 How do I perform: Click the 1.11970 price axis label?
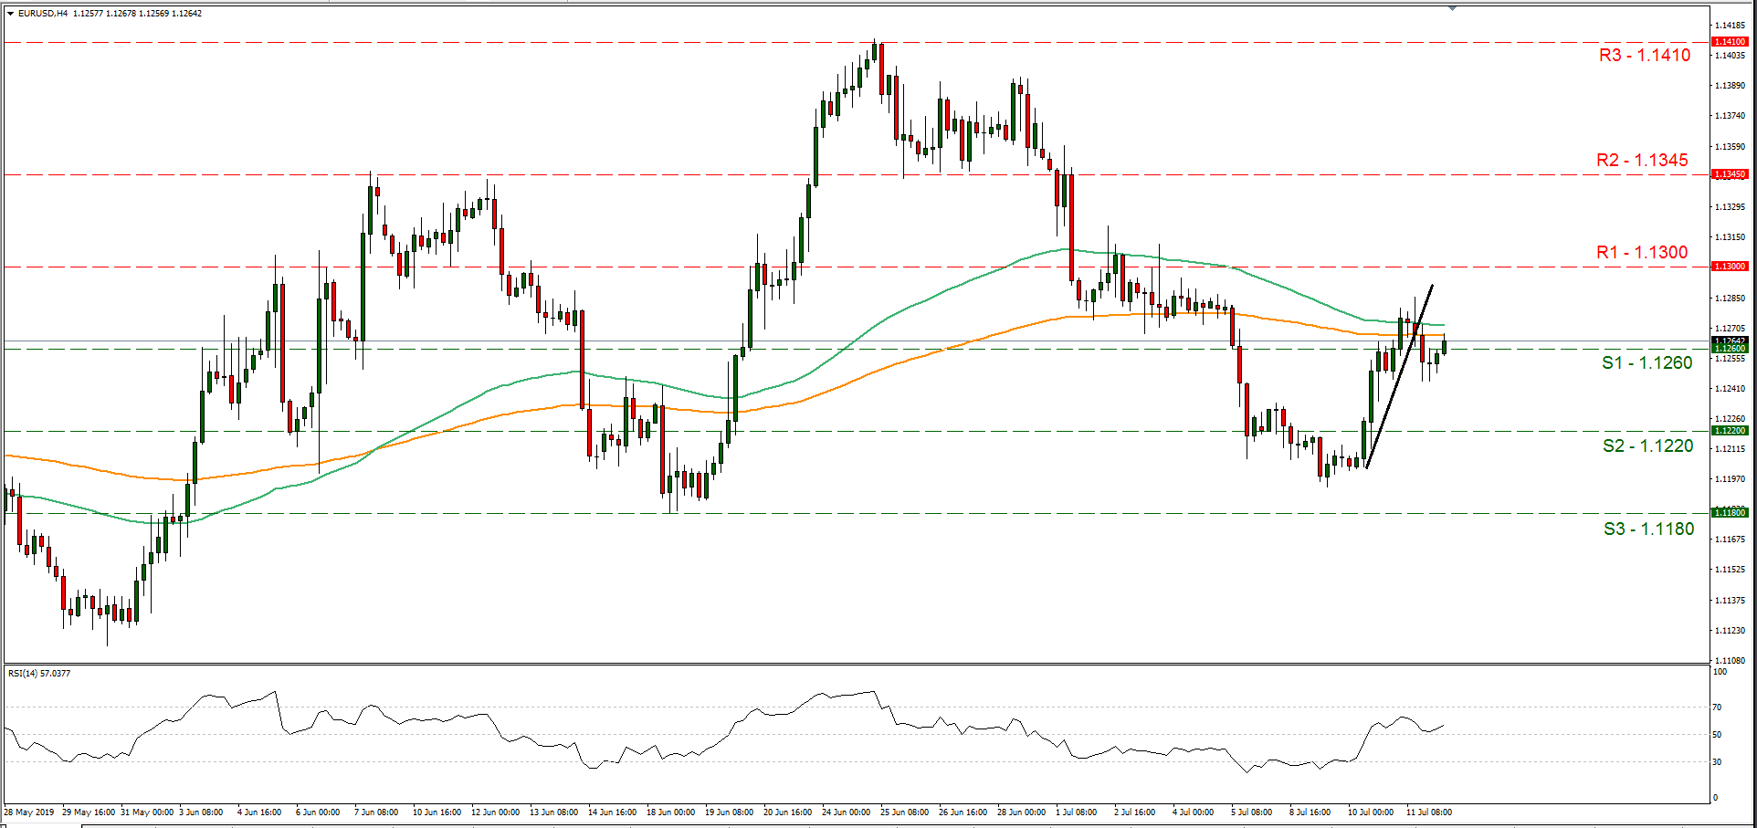coord(1731,479)
